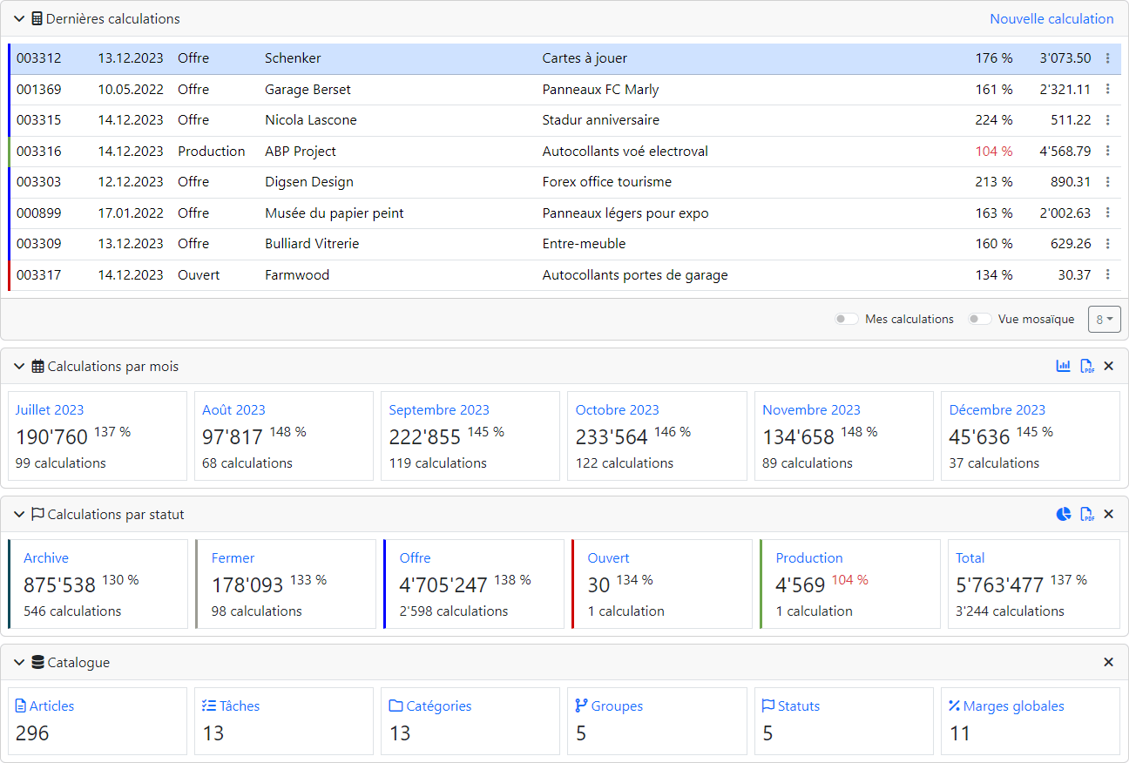Open the three-dot menu for Digsen Design row

(x=1107, y=182)
